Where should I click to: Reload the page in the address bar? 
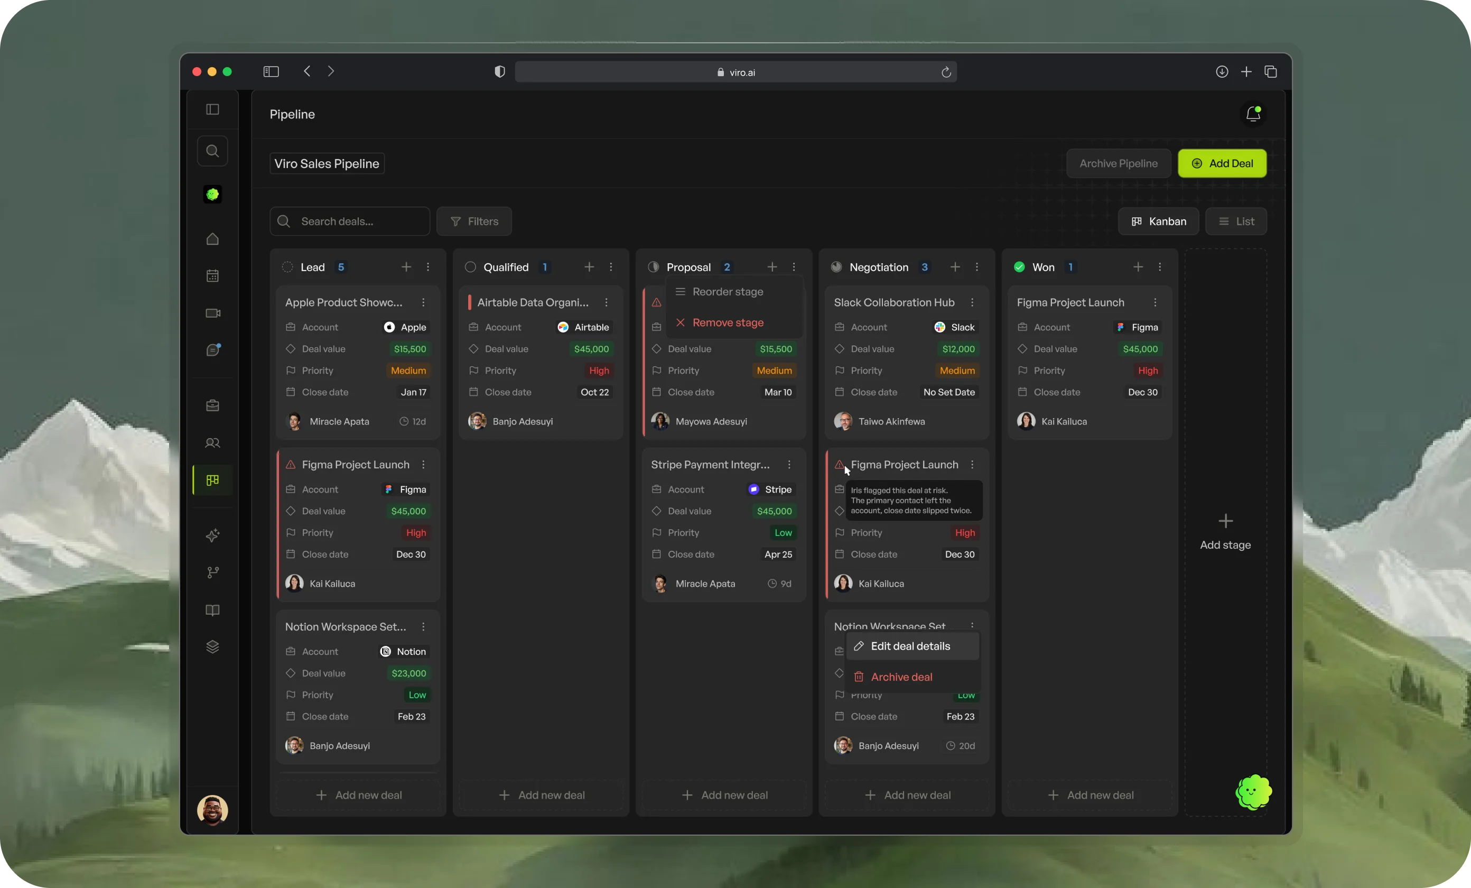pos(946,72)
